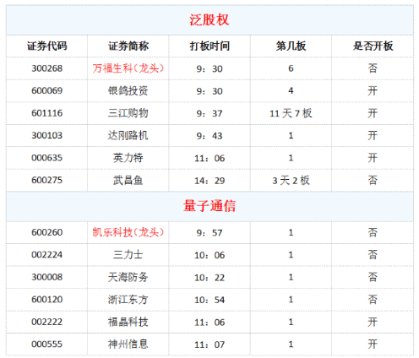
Task: Click stock code 300103
Action: 47,135
